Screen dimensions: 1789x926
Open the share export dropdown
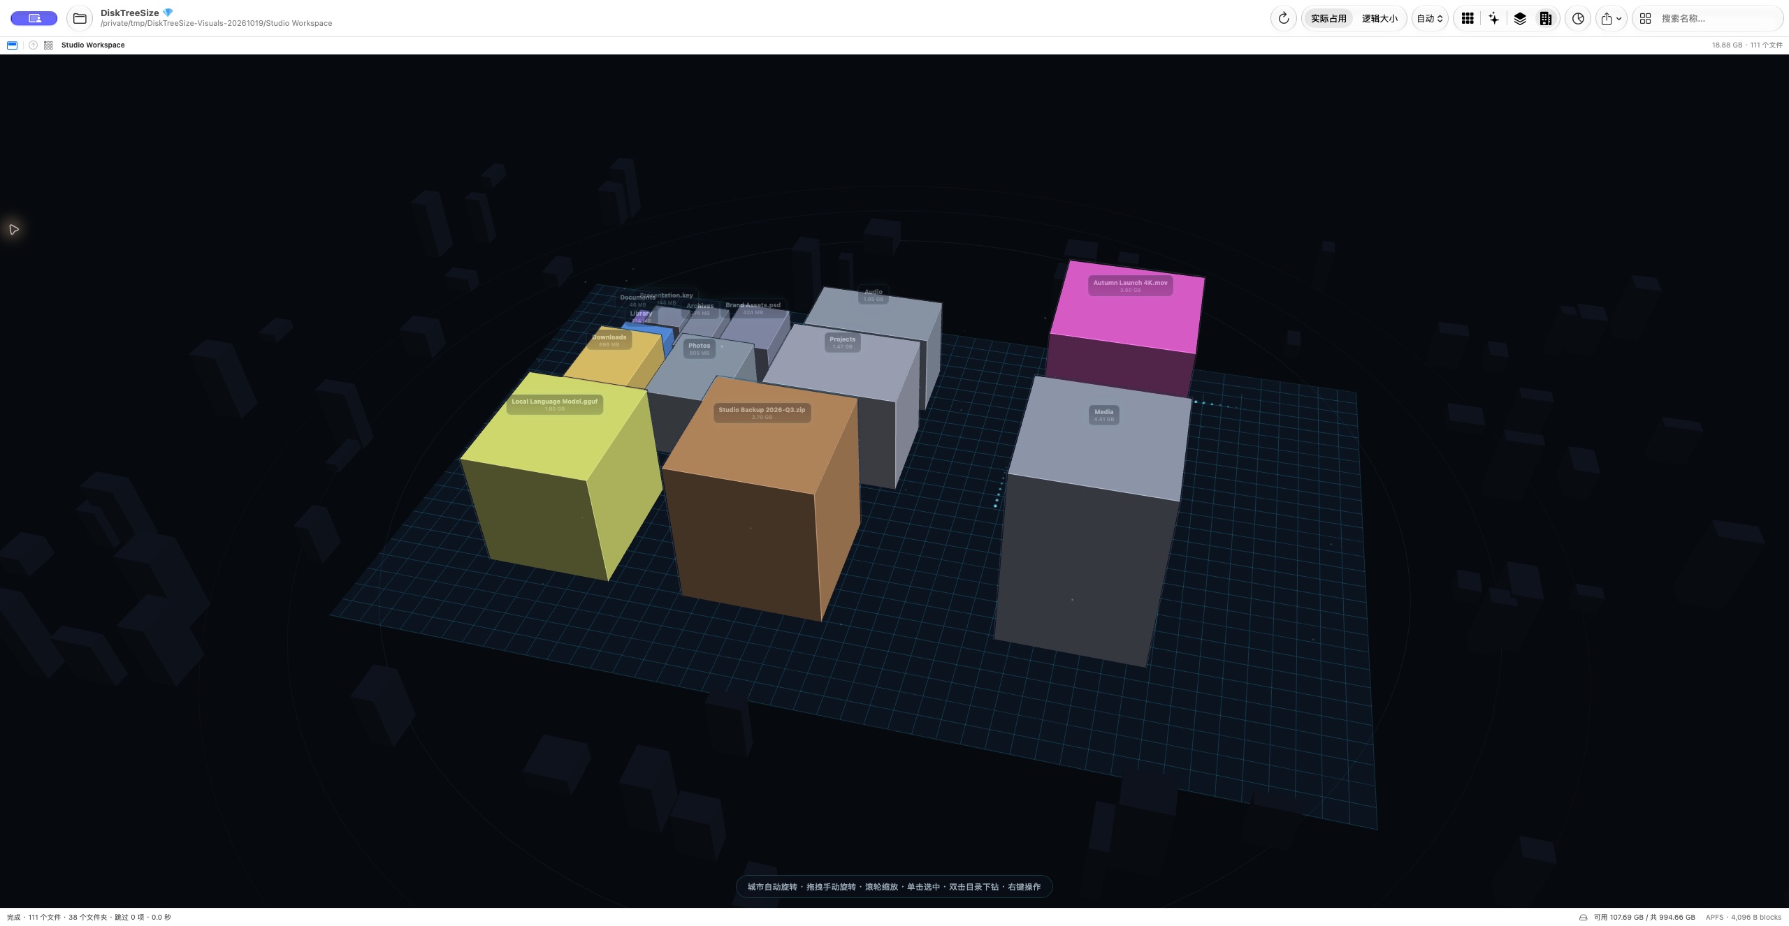point(1611,18)
